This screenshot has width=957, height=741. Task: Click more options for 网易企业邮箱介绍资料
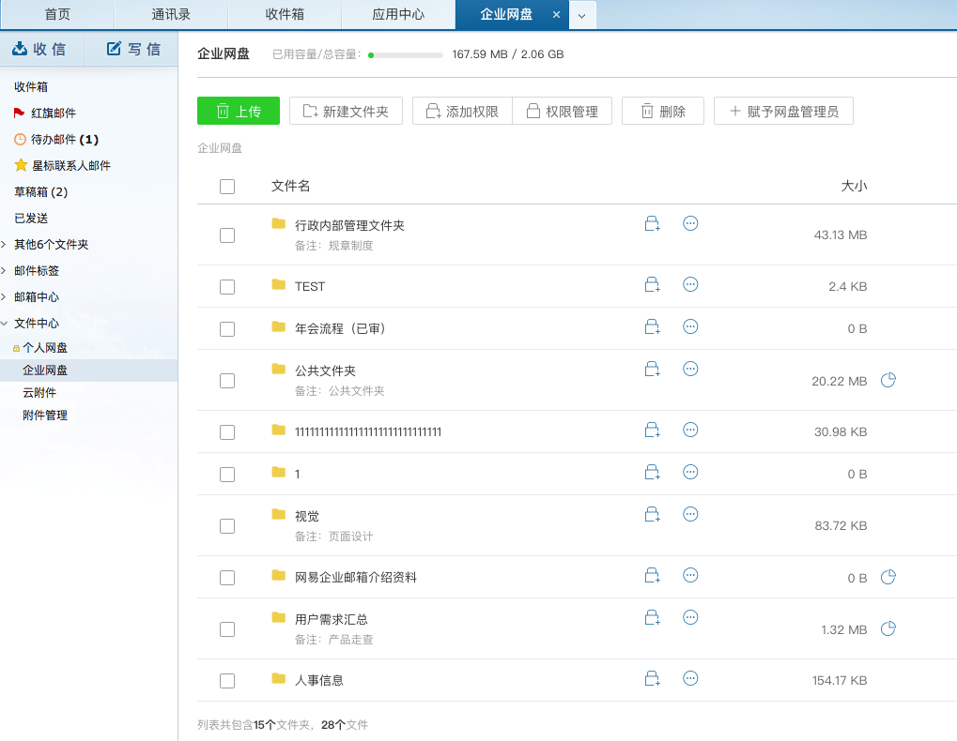point(690,575)
